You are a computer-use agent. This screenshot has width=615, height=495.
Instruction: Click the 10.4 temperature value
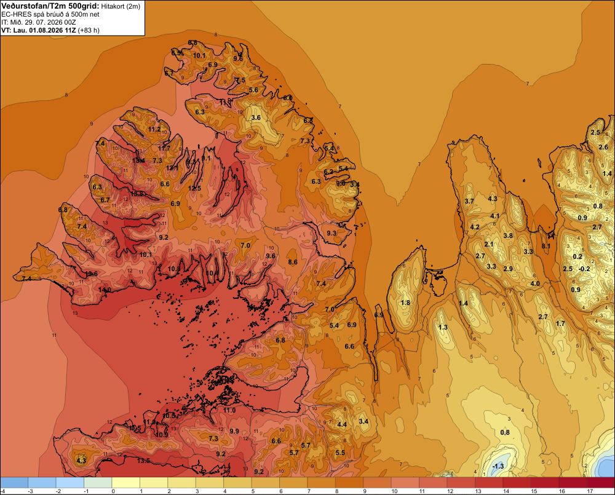[212, 273]
